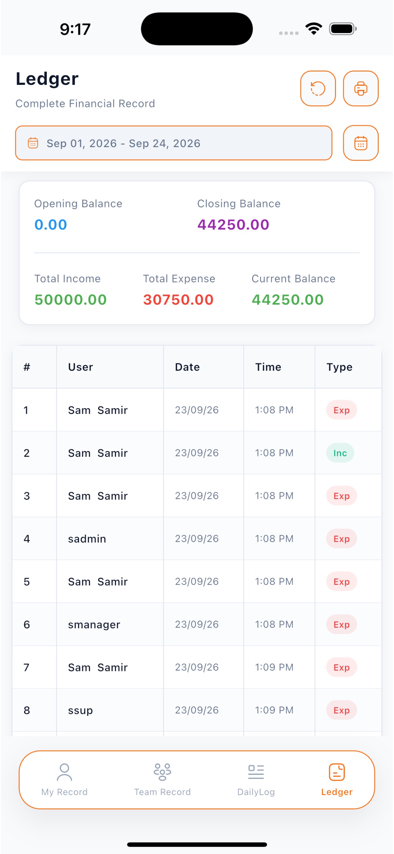This screenshot has width=394, height=854.
Task: Switch to Team Record tab
Action: (x=162, y=779)
